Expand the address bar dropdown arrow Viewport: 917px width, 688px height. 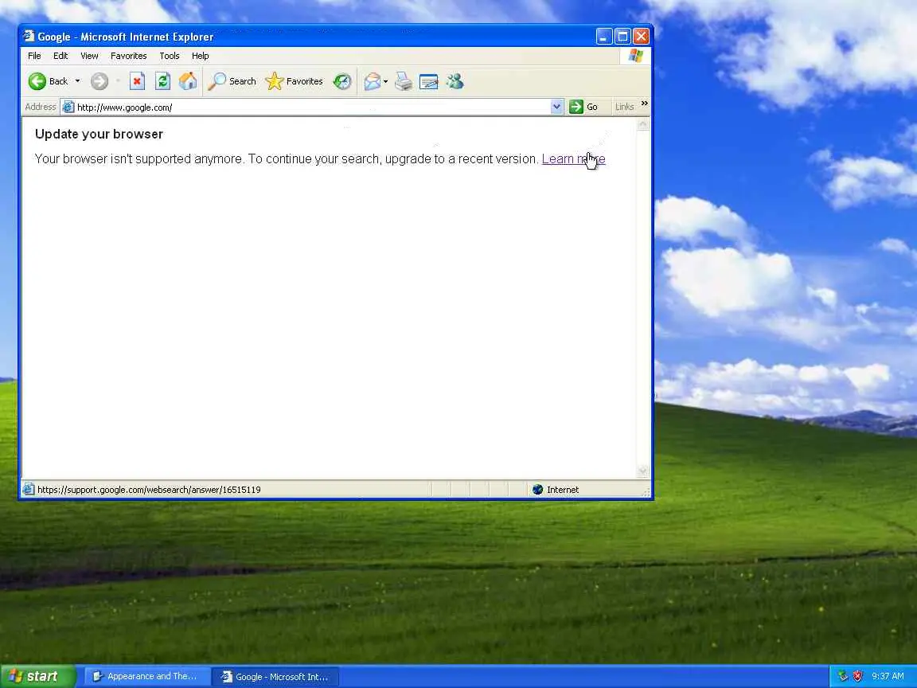(556, 107)
